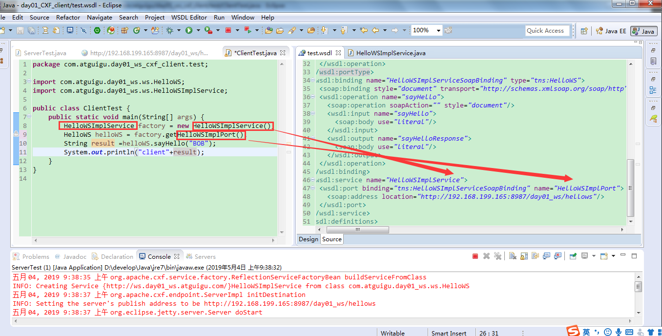
Task: Open the Run dropdown arrow
Action: (198, 30)
